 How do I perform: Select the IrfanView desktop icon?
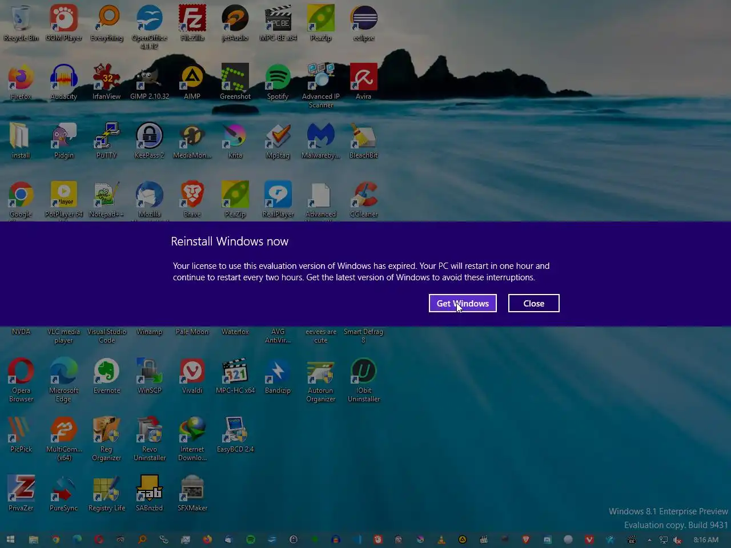tap(107, 82)
